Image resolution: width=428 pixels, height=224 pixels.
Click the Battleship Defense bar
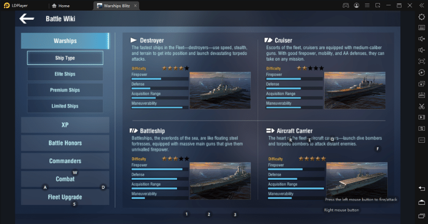(159, 179)
